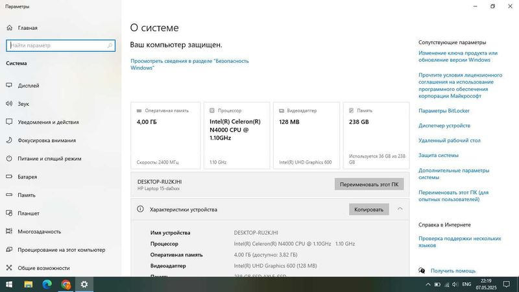Click the Характеристики устройства info icon

(140, 209)
